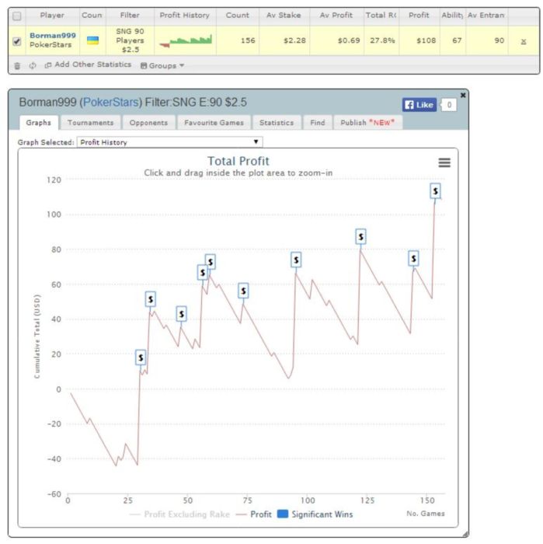543x544 pixels.
Task: Open the Groups dropdown
Action: pos(162,65)
